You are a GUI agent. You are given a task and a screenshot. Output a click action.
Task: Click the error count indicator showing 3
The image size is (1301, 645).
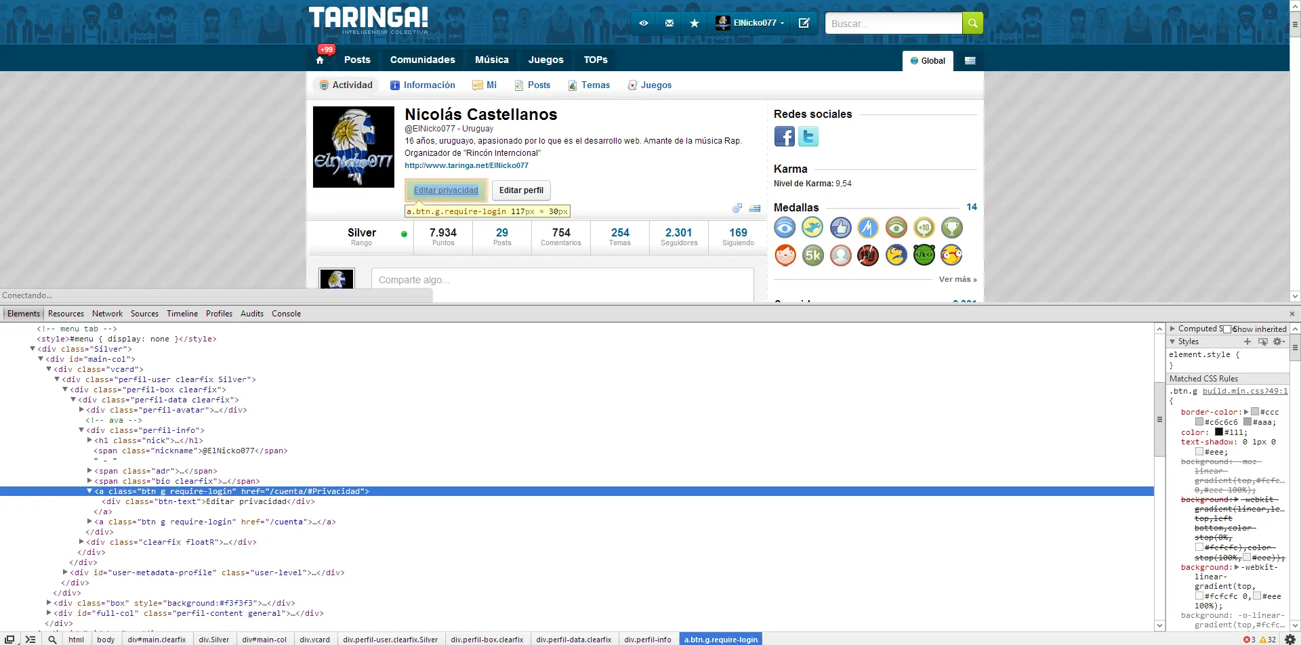point(1250,640)
